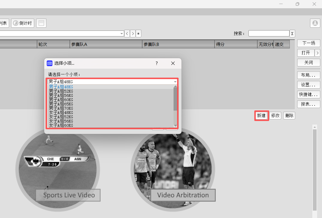Clear search with the X button
The height and width of the screenshot is (218, 322).
pos(292,34)
